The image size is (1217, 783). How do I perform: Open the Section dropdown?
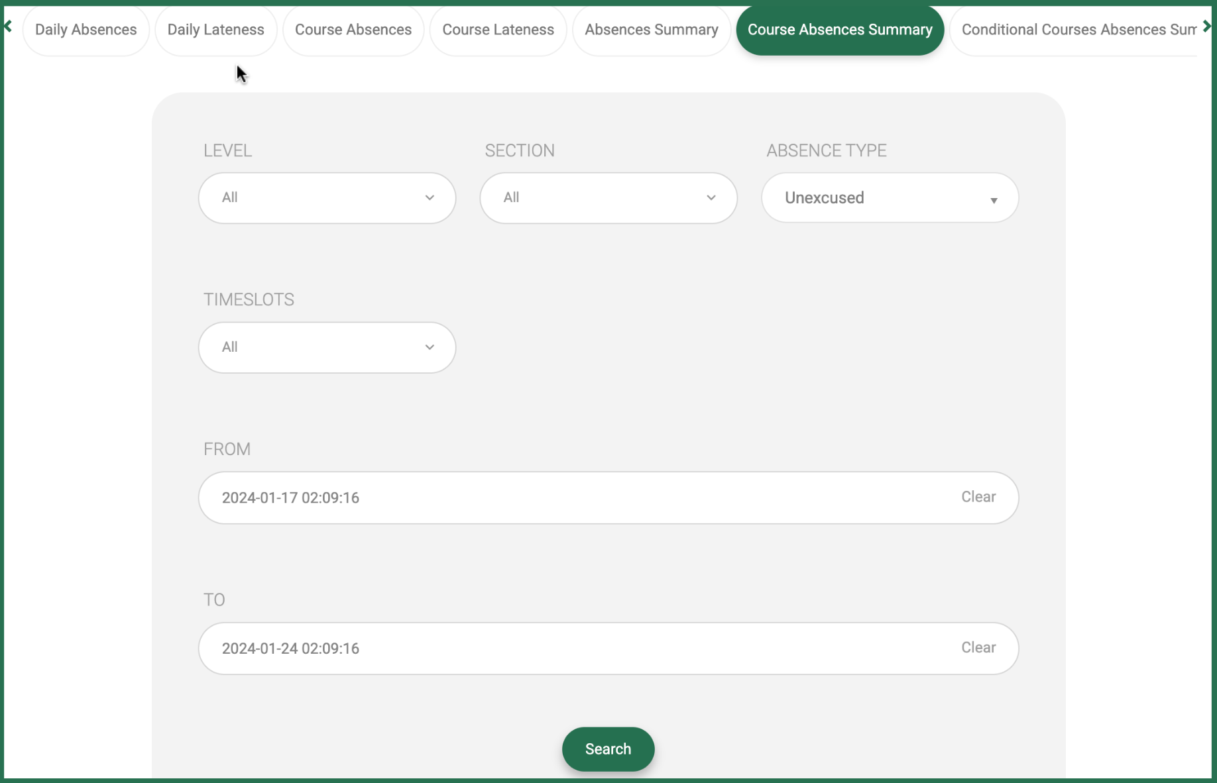click(608, 198)
